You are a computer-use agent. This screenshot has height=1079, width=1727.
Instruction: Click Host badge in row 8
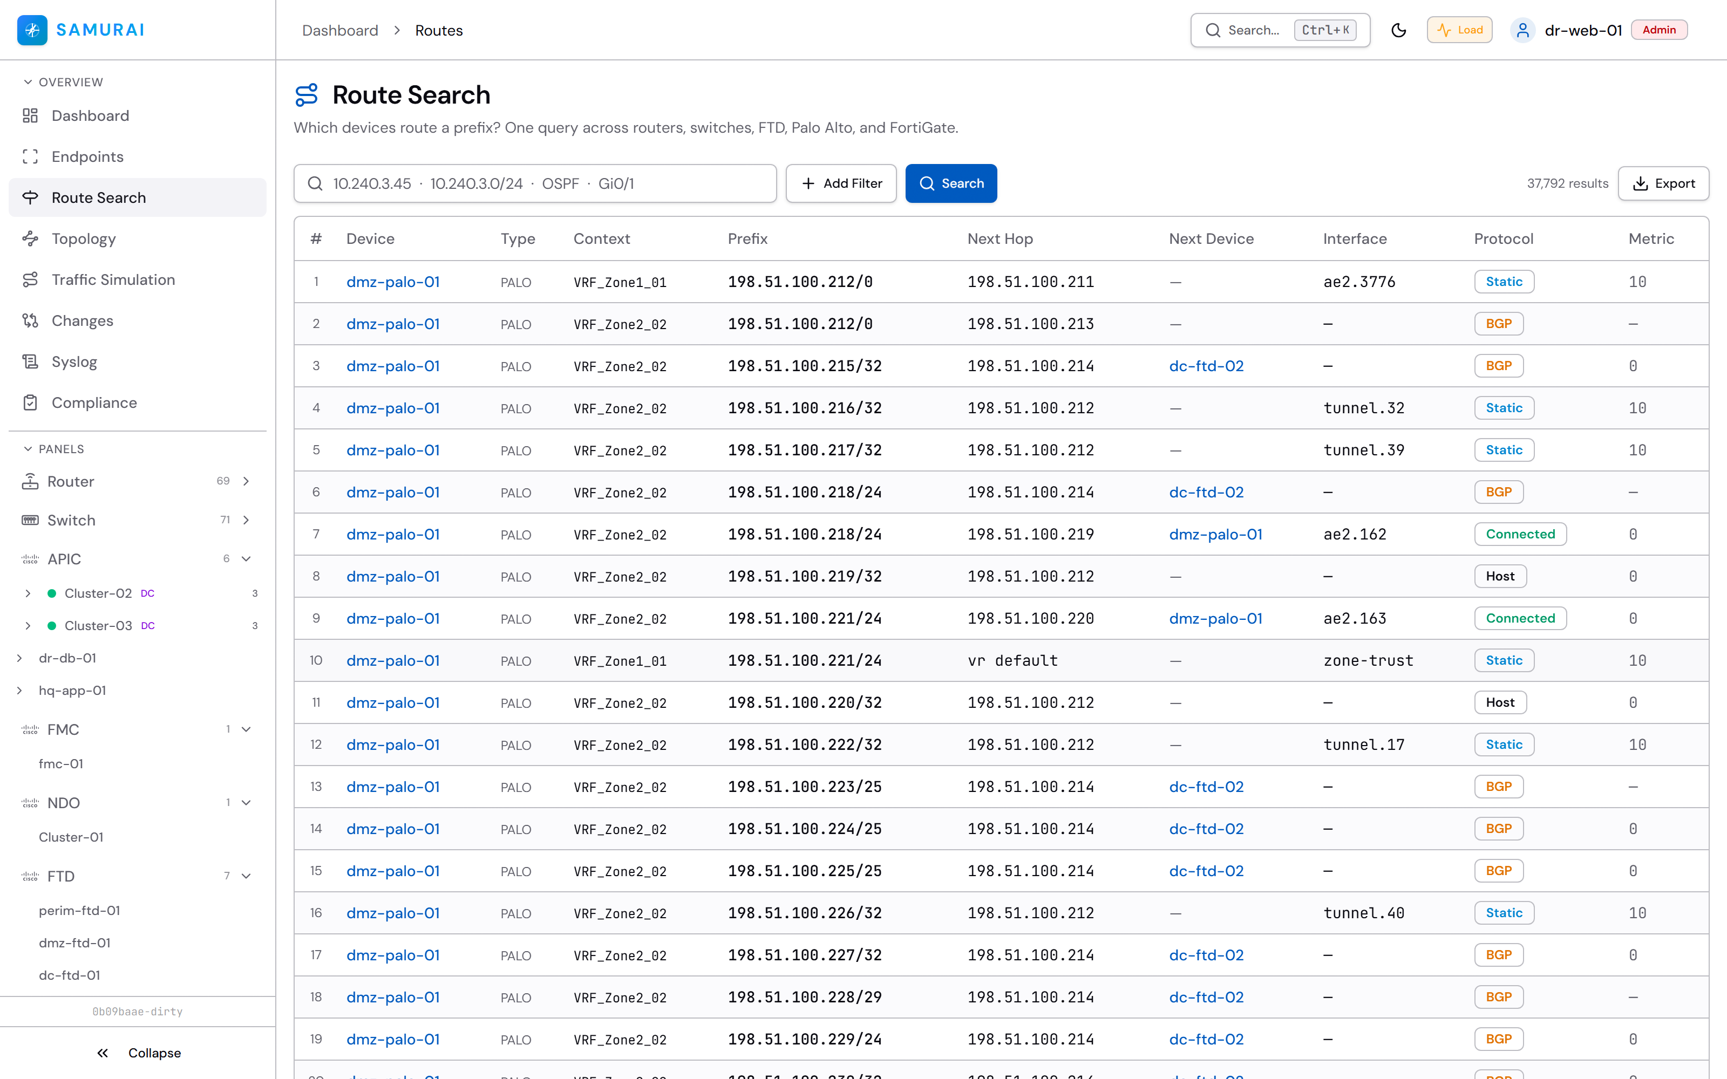coord(1500,577)
